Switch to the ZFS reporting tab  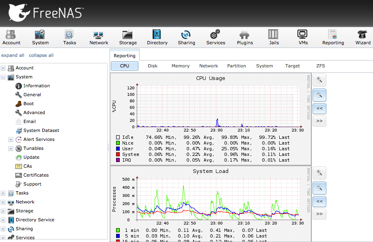pyautogui.click(x=321, y=66)
